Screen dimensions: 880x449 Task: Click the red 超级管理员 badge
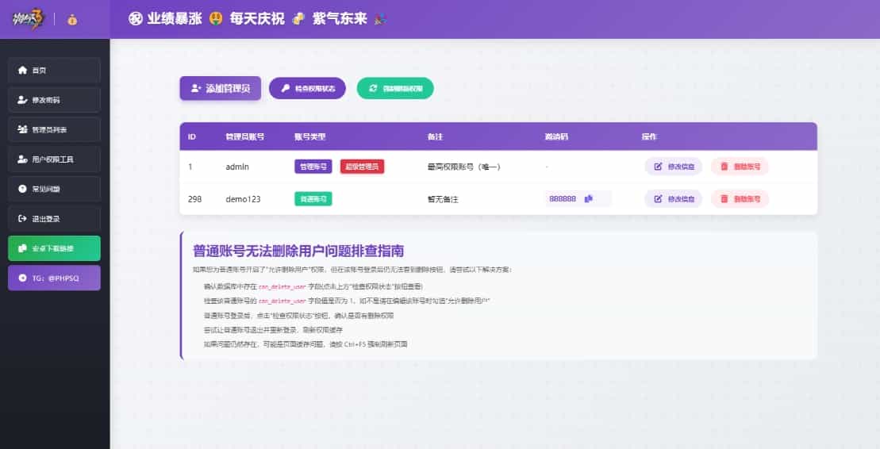362,167
